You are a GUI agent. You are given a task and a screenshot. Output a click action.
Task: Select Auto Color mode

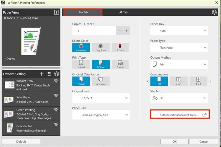pyautogui.click(x=81, y=48)
